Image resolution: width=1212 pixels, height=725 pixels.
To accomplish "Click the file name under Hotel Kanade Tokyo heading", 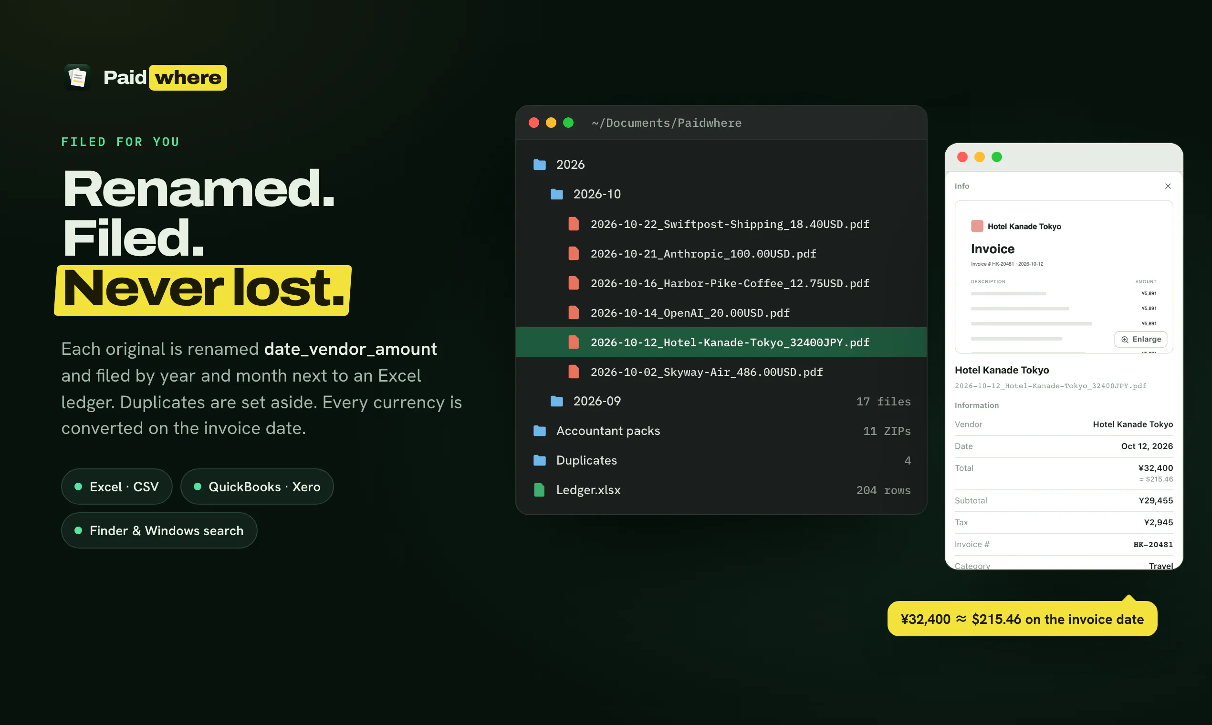I will [1050, 386].
